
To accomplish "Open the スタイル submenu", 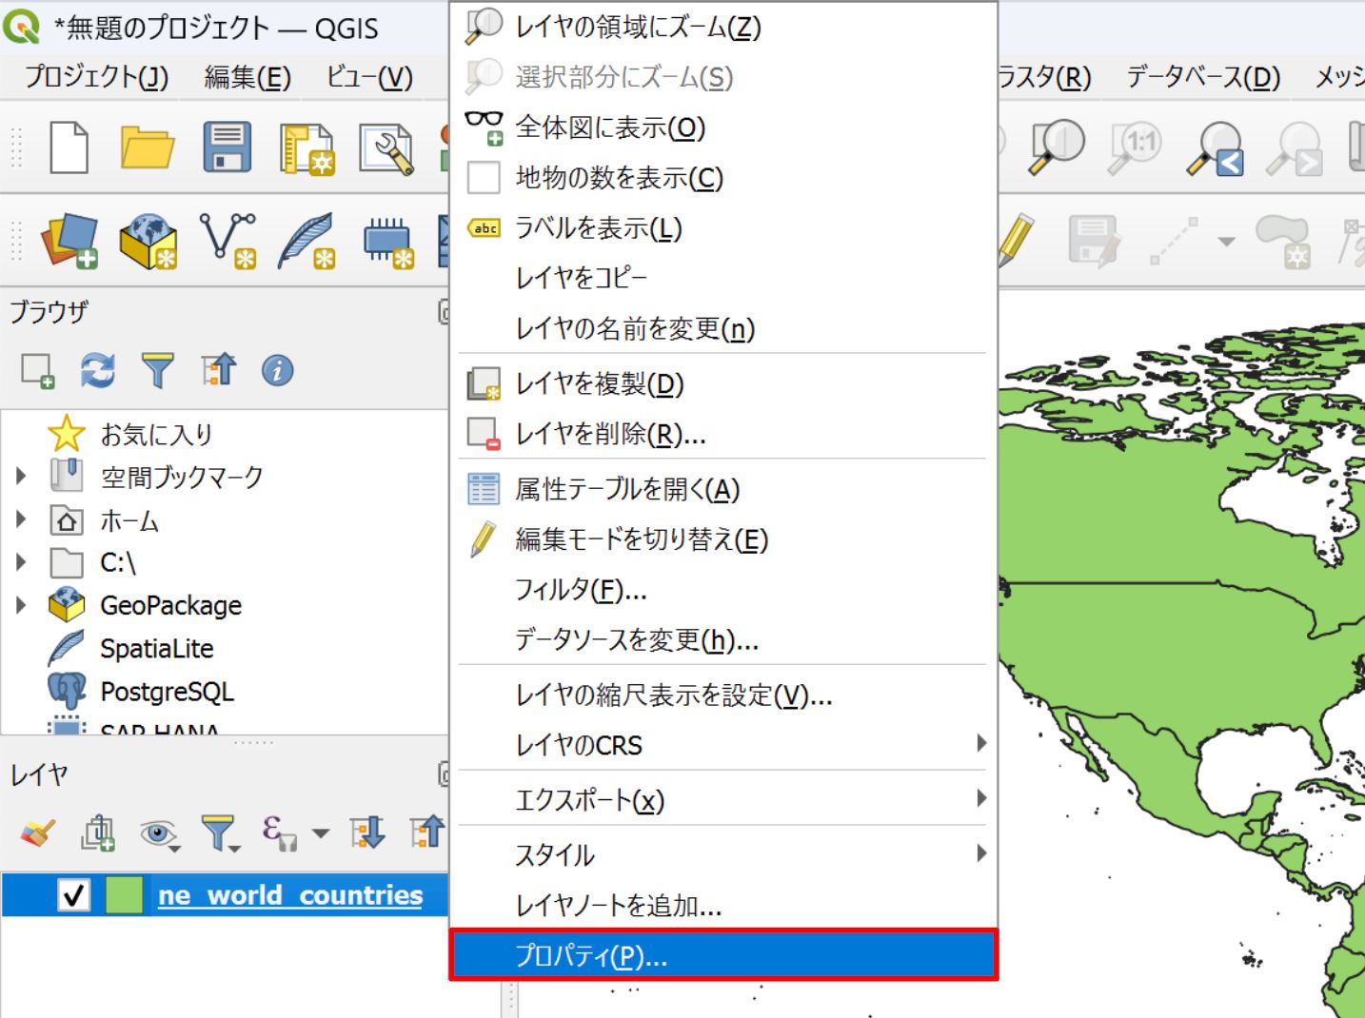I will coord(723,854).
